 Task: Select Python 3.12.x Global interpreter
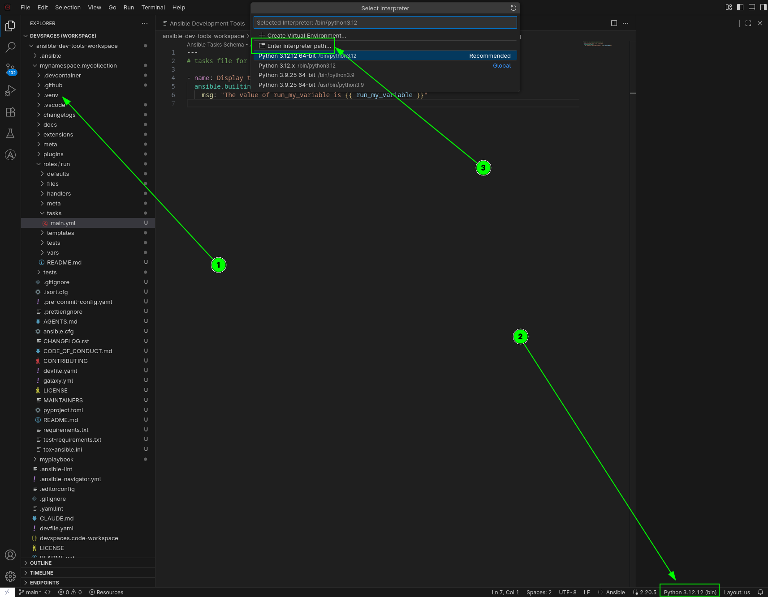coord(385,65)
